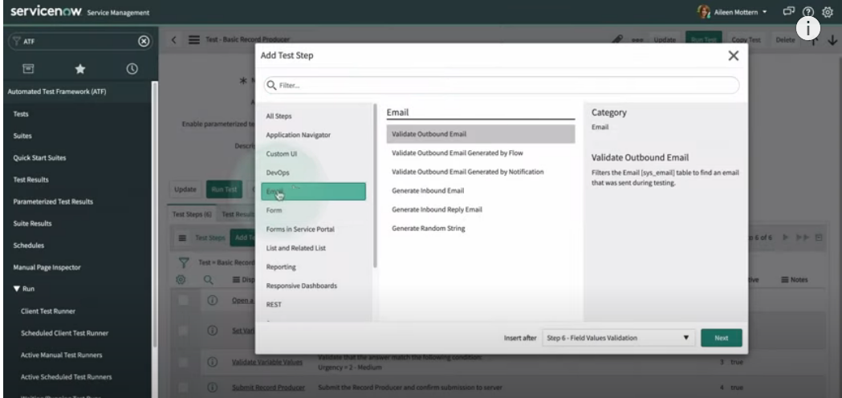View info for Validate Variable Values row
Screen dimensions: 842x398
click(x=212, y=362)
